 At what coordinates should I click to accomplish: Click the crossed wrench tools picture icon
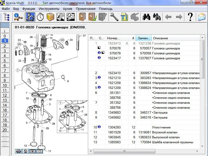[61, 17]
